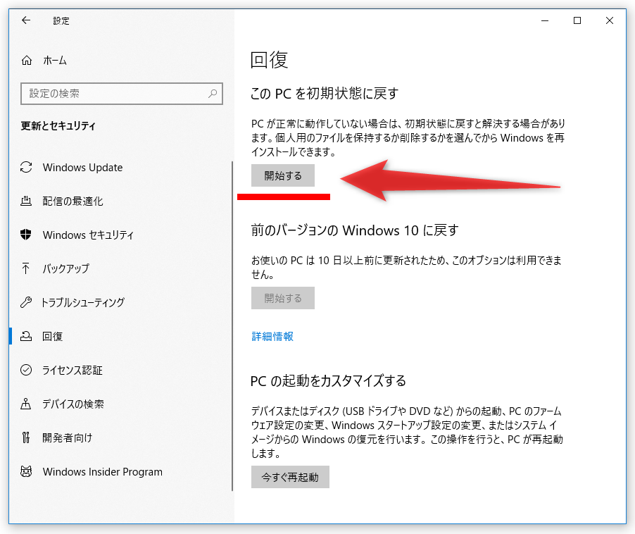Screen dimensions: 635x534
Task: Click the 前のバージョンの Windows 10 に戻す heading
Action: click(354, 230)
